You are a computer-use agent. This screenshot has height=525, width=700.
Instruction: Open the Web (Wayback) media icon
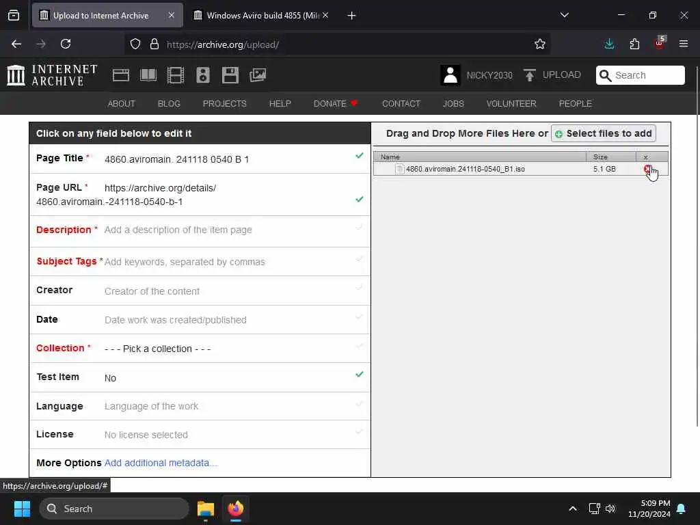coord(120,75)
